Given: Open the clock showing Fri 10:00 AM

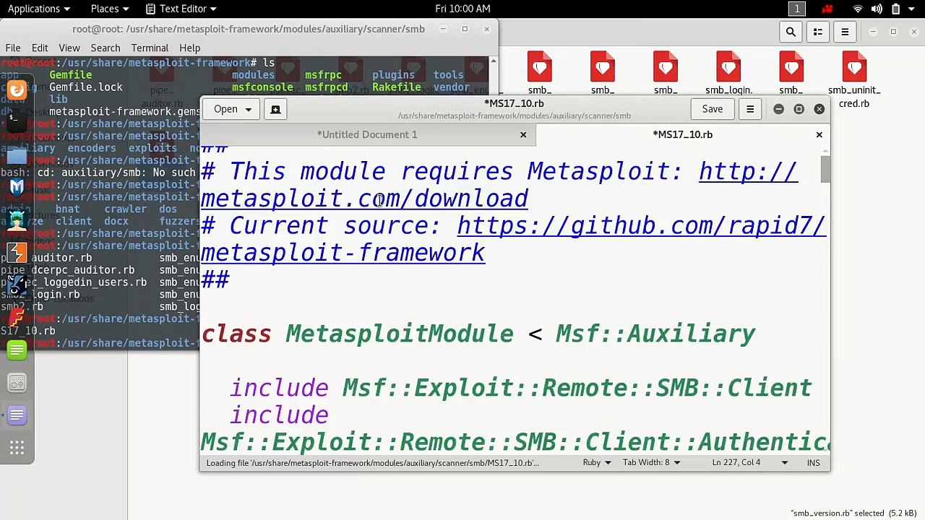Looking at the screenshot, I should coord(462,9).
